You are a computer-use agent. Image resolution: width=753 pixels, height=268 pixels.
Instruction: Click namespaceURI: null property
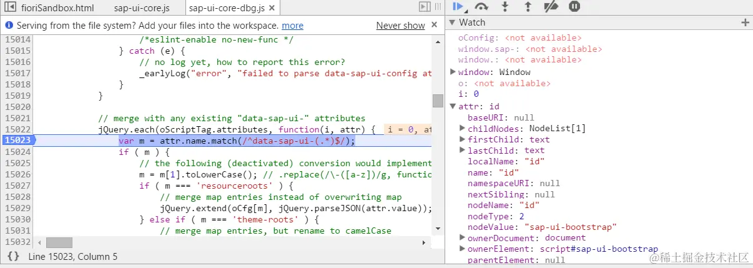(514, 184)
